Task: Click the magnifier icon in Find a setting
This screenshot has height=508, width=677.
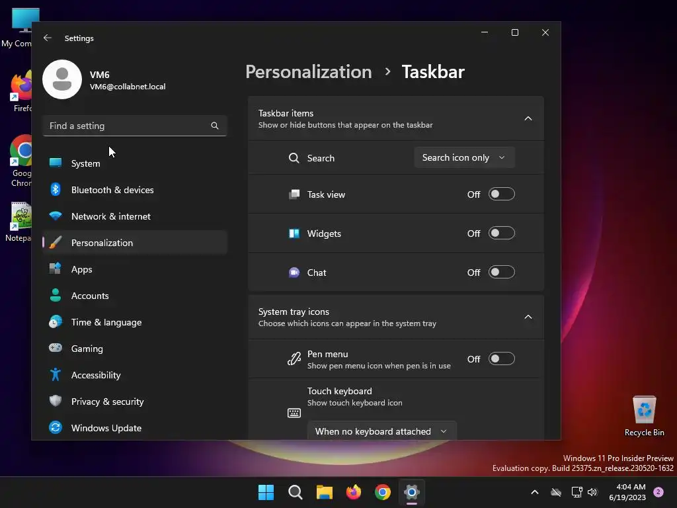Action: [x=215, y=126]
